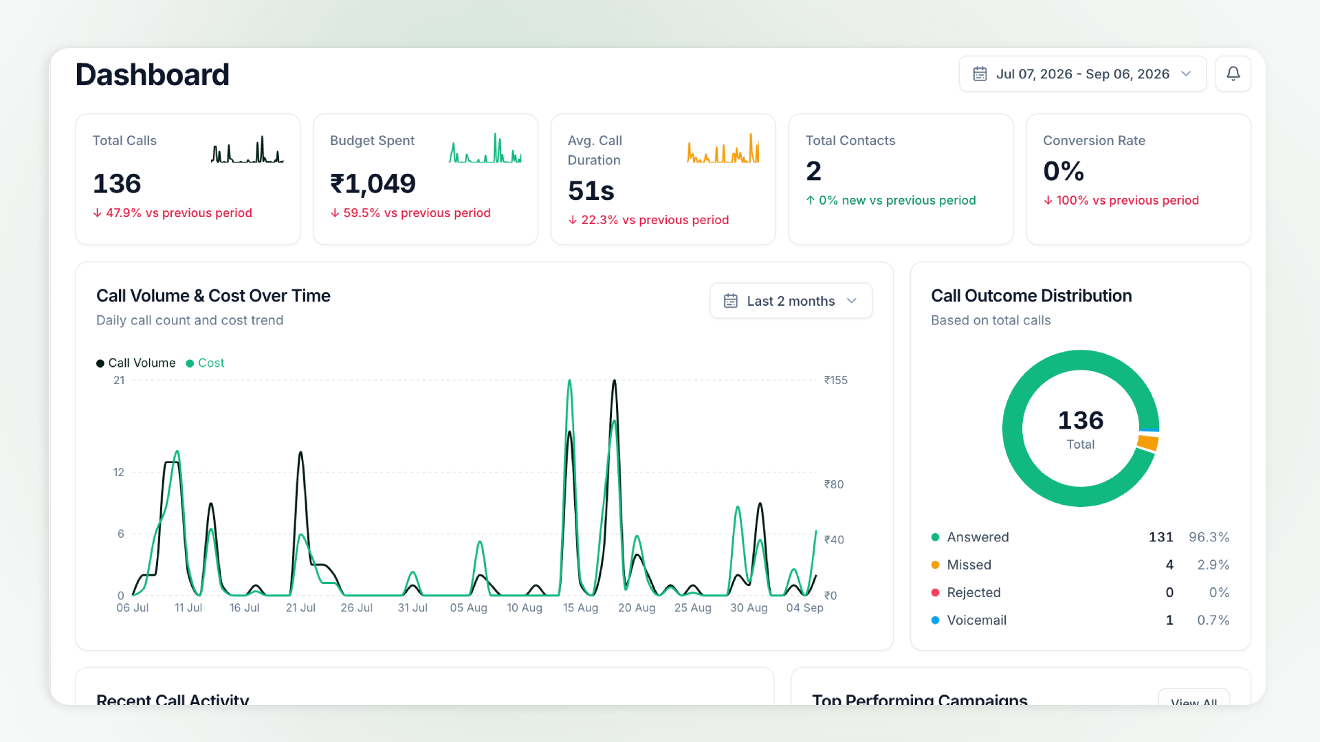Select the Avg. Call Duration value 51s
Image resolution: width=1320 pixels, height=742 pixels.
coord(591,190)
